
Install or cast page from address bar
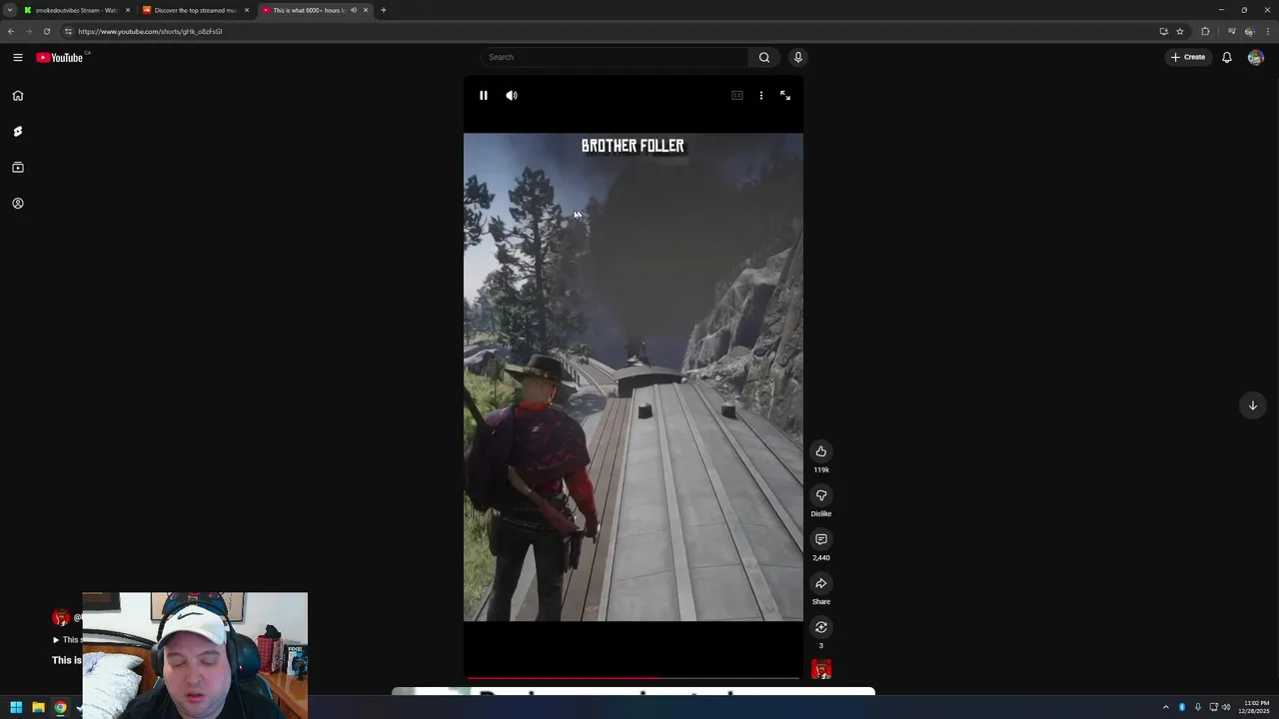tap(1163, 31)
